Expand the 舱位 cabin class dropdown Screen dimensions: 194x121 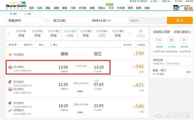tap(42, 45)
